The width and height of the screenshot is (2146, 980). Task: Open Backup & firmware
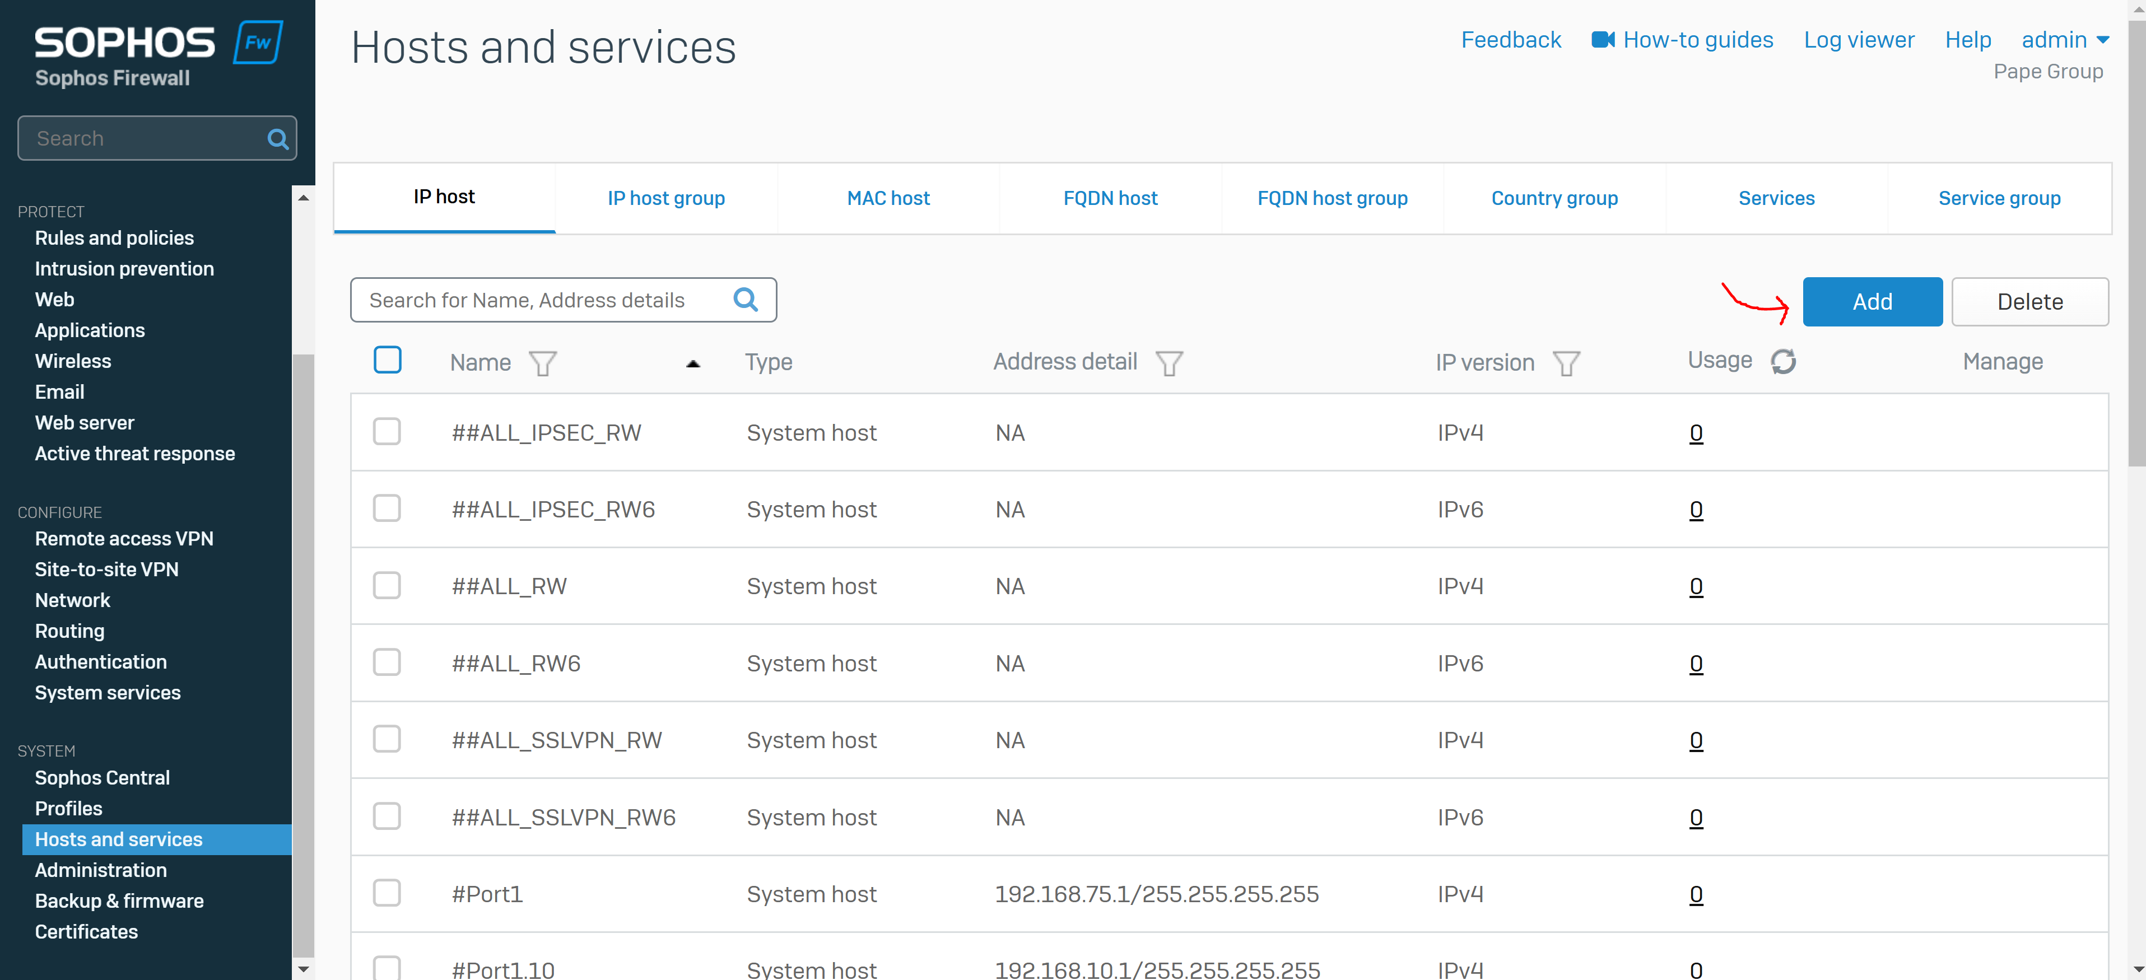119,901
